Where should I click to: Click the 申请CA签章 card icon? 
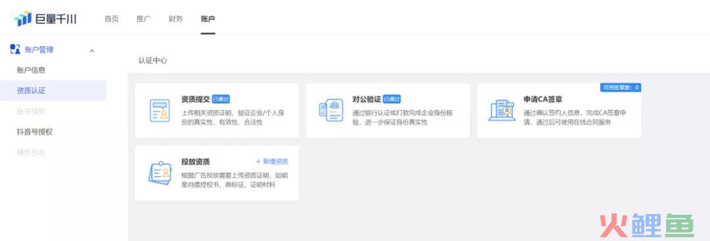pyautogui.click(x=502, y=110)
